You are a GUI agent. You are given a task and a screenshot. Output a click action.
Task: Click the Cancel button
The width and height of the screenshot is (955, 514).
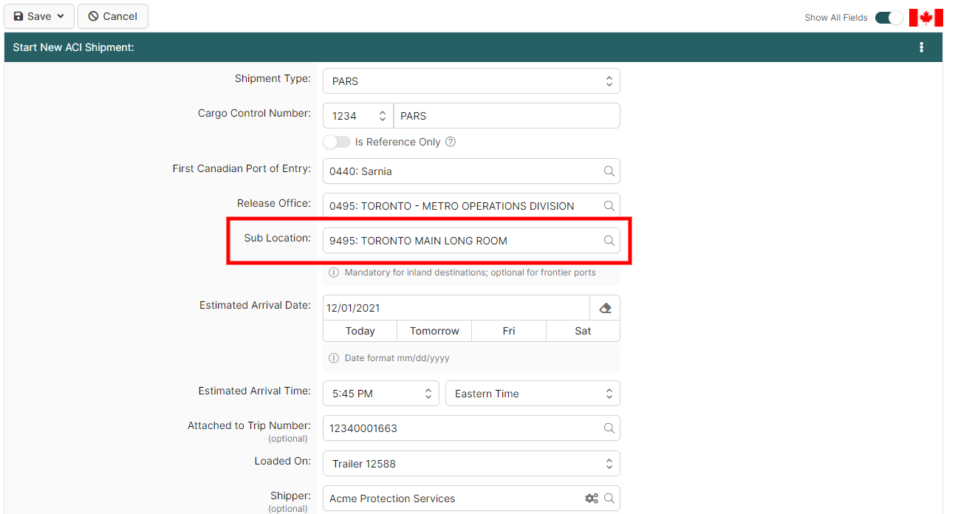coord(112,16)
